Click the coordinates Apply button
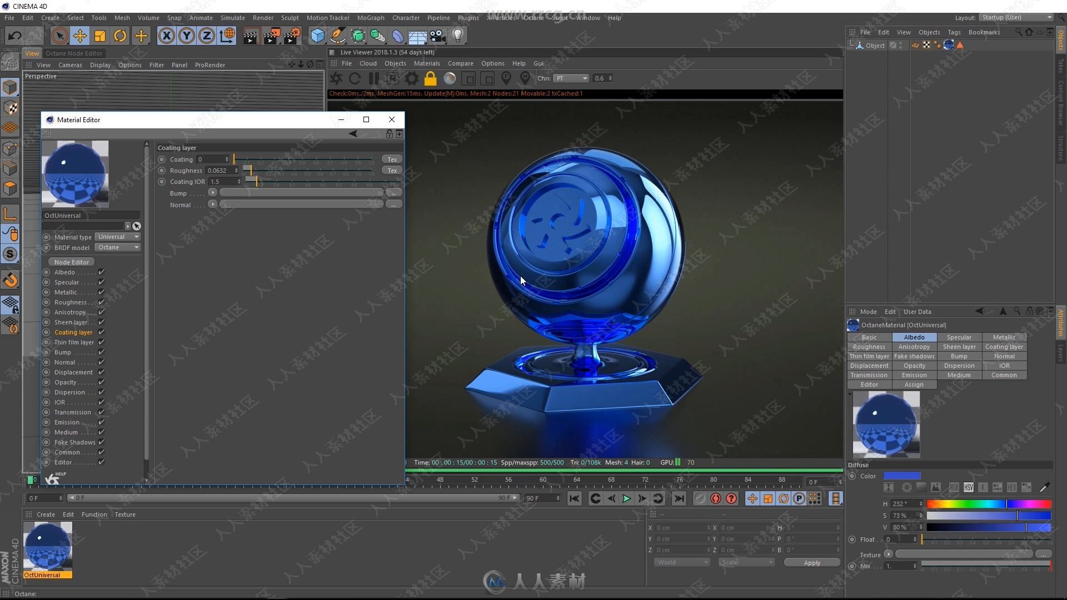The image size is (1067, 600). [812, 563]
